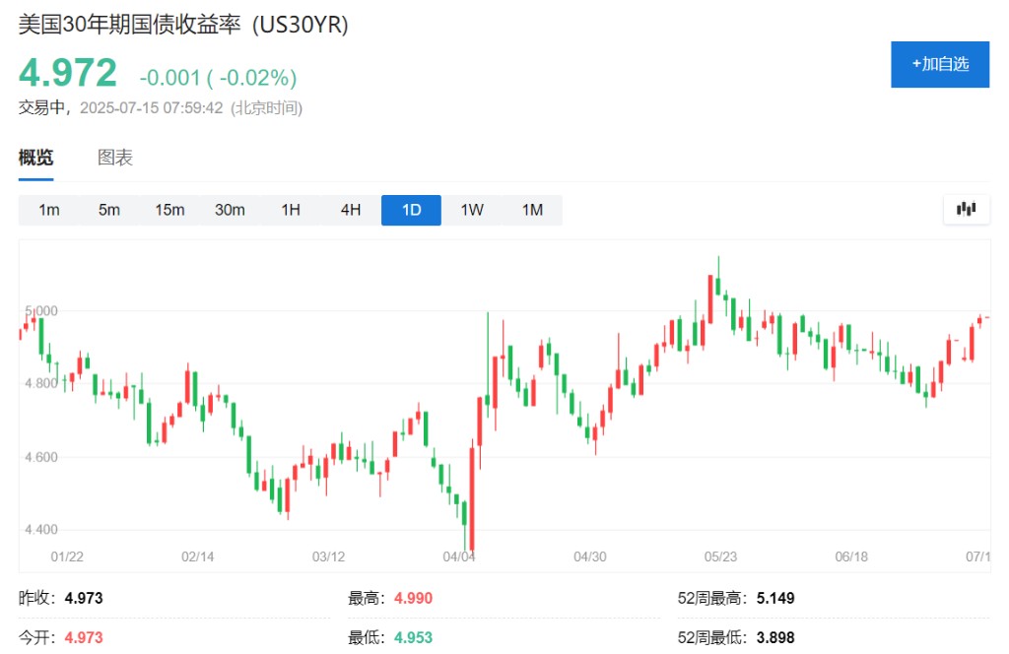Open the 图表 tab
This screenshot has width=1009, height=654.
[x=115, y=158]
